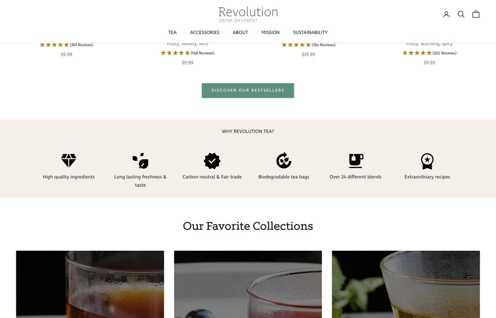Open the 301 Reviews rating link
The height and width of the screenshot is (318, 496).
(81, 45)
